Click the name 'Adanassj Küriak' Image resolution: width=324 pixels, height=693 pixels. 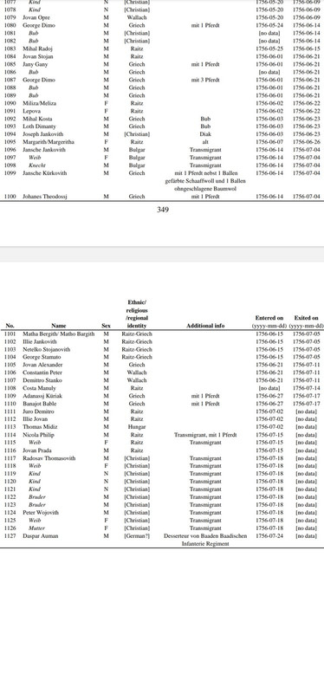pyautogui.click(x=42, y=396)
